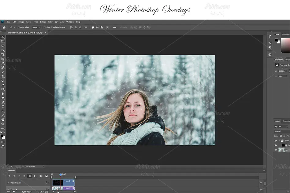Select the Brush tool
The width and height of the screenshot is (290, 193).
pyautogui.click(x=3, y=72)
